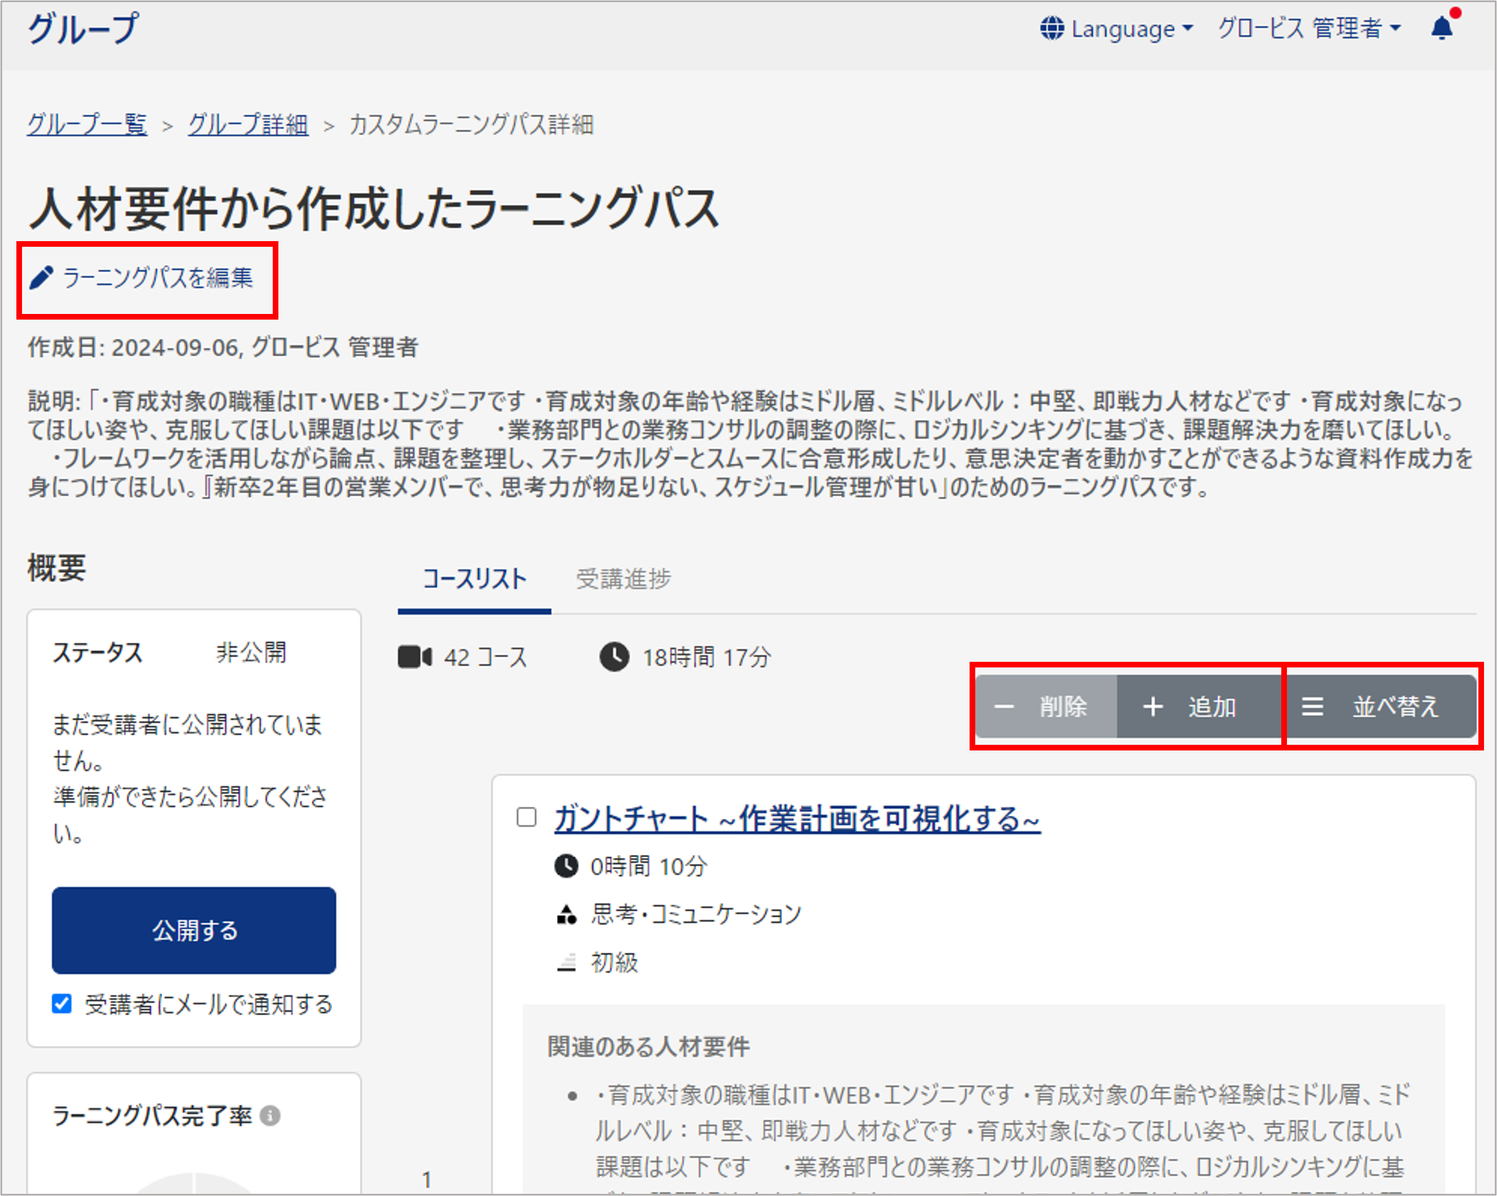Click the 公開する button
1497x1196 pixels.
click(x=194, y=930)
